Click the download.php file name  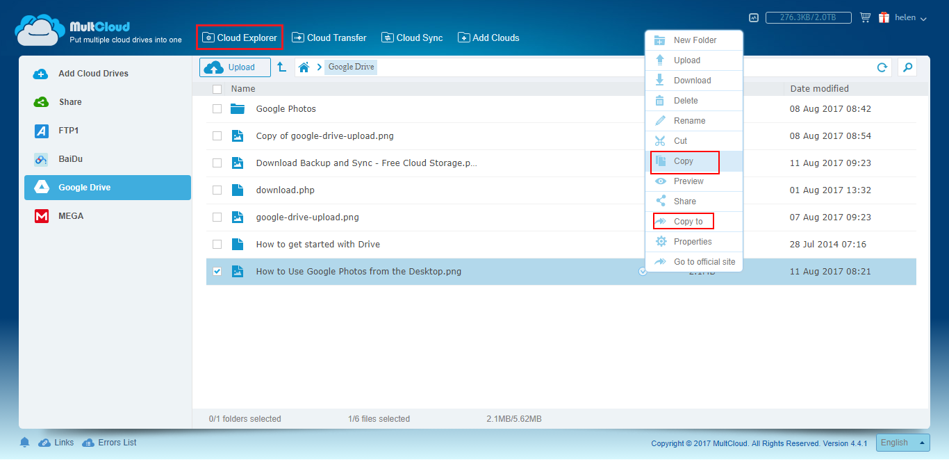click(x=286, y=190)
